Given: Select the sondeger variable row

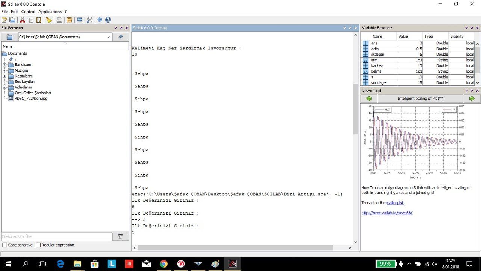Looking at the screenshot, I should click(418, 83).
